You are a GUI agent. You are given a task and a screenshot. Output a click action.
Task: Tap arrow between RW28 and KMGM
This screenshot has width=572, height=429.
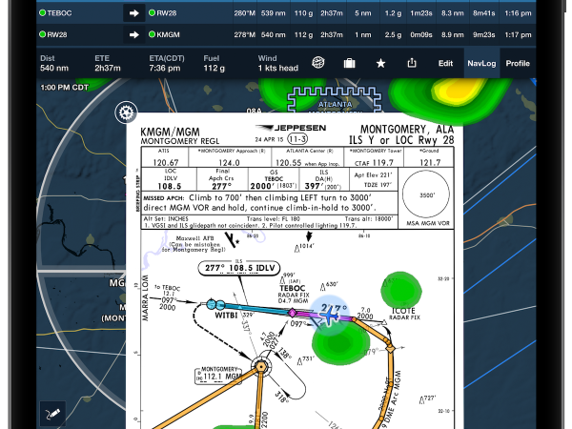click(133, 34)
